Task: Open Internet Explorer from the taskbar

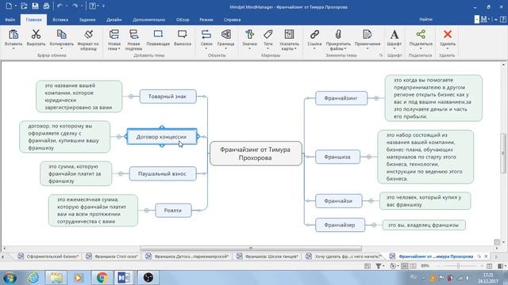Action: 33,278
